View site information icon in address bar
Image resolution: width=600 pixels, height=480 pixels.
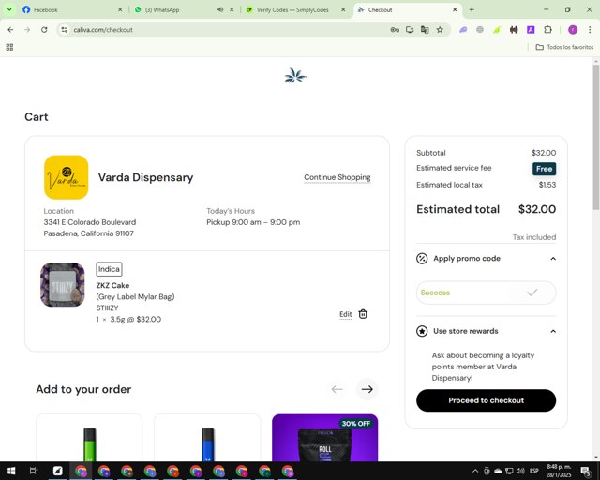coord(65,29)
